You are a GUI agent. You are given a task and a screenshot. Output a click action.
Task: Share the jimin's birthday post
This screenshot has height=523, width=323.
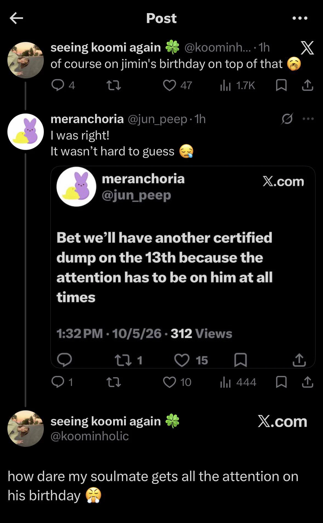click(307, 85)
